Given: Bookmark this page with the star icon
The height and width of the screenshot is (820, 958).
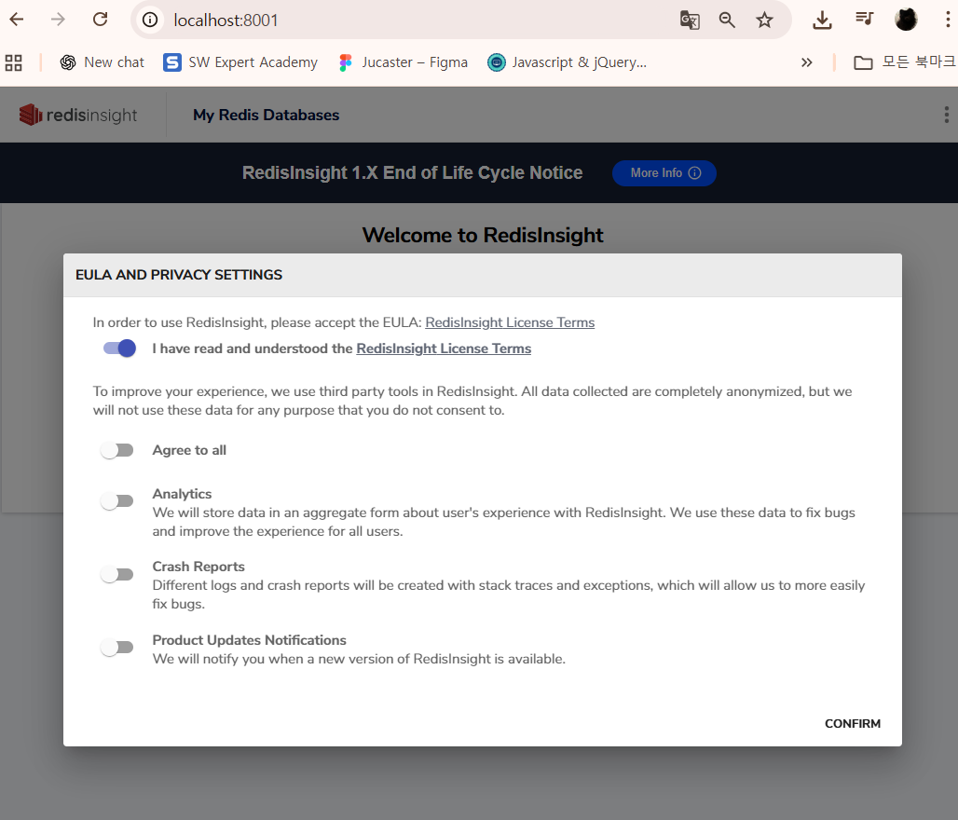Looking at the screenshot, I should (x=764, y=20).
